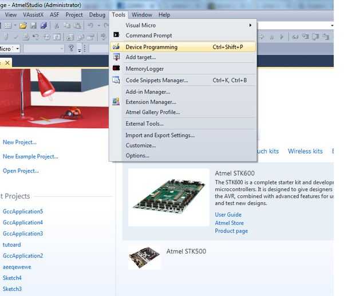This screenshot has height=296, width=355.
Task: Open the View menu
Action: (11, 15)
